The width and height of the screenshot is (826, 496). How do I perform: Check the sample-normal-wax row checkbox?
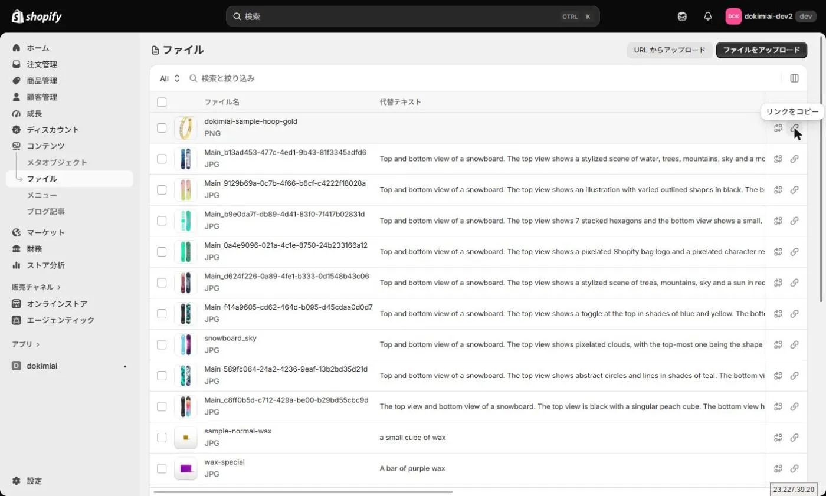coord(162,438)
